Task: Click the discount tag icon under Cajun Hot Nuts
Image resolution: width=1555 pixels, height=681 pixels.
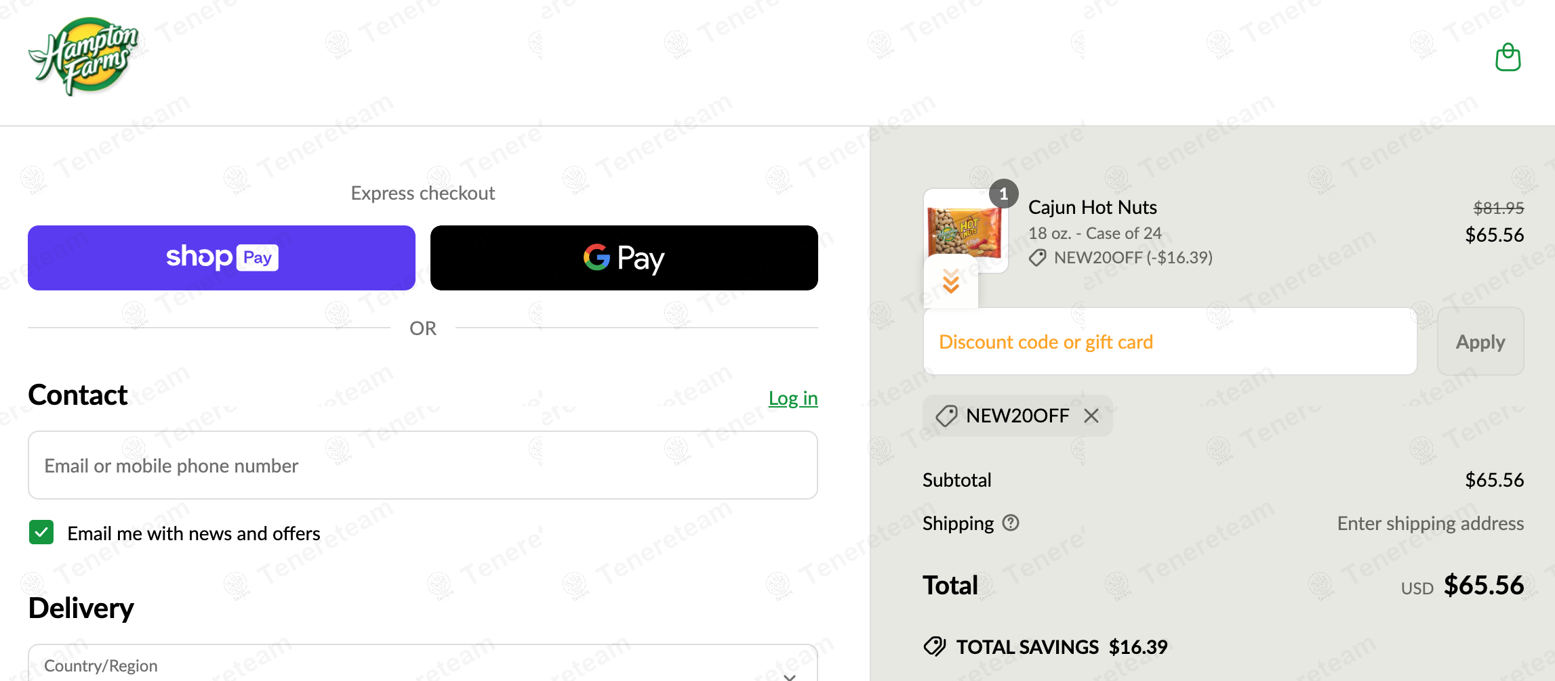Action: click(1037, 258)
